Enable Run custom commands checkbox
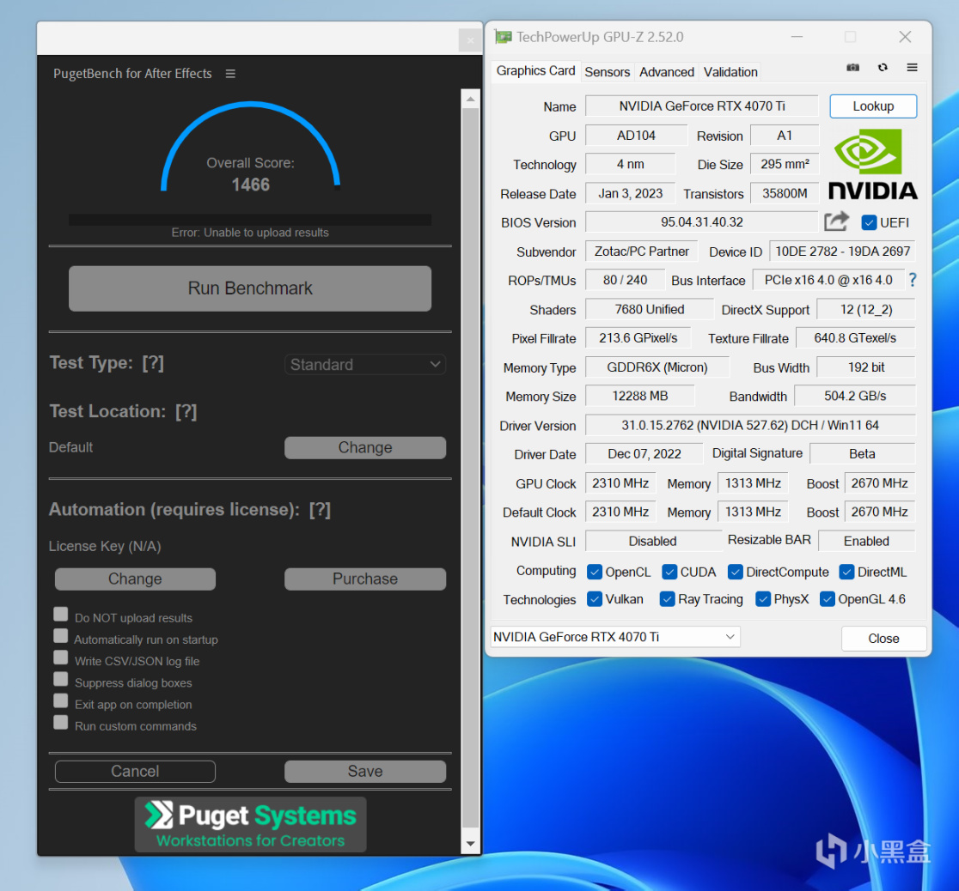Viewport: 959px width, 891px height. pos(60,723)
